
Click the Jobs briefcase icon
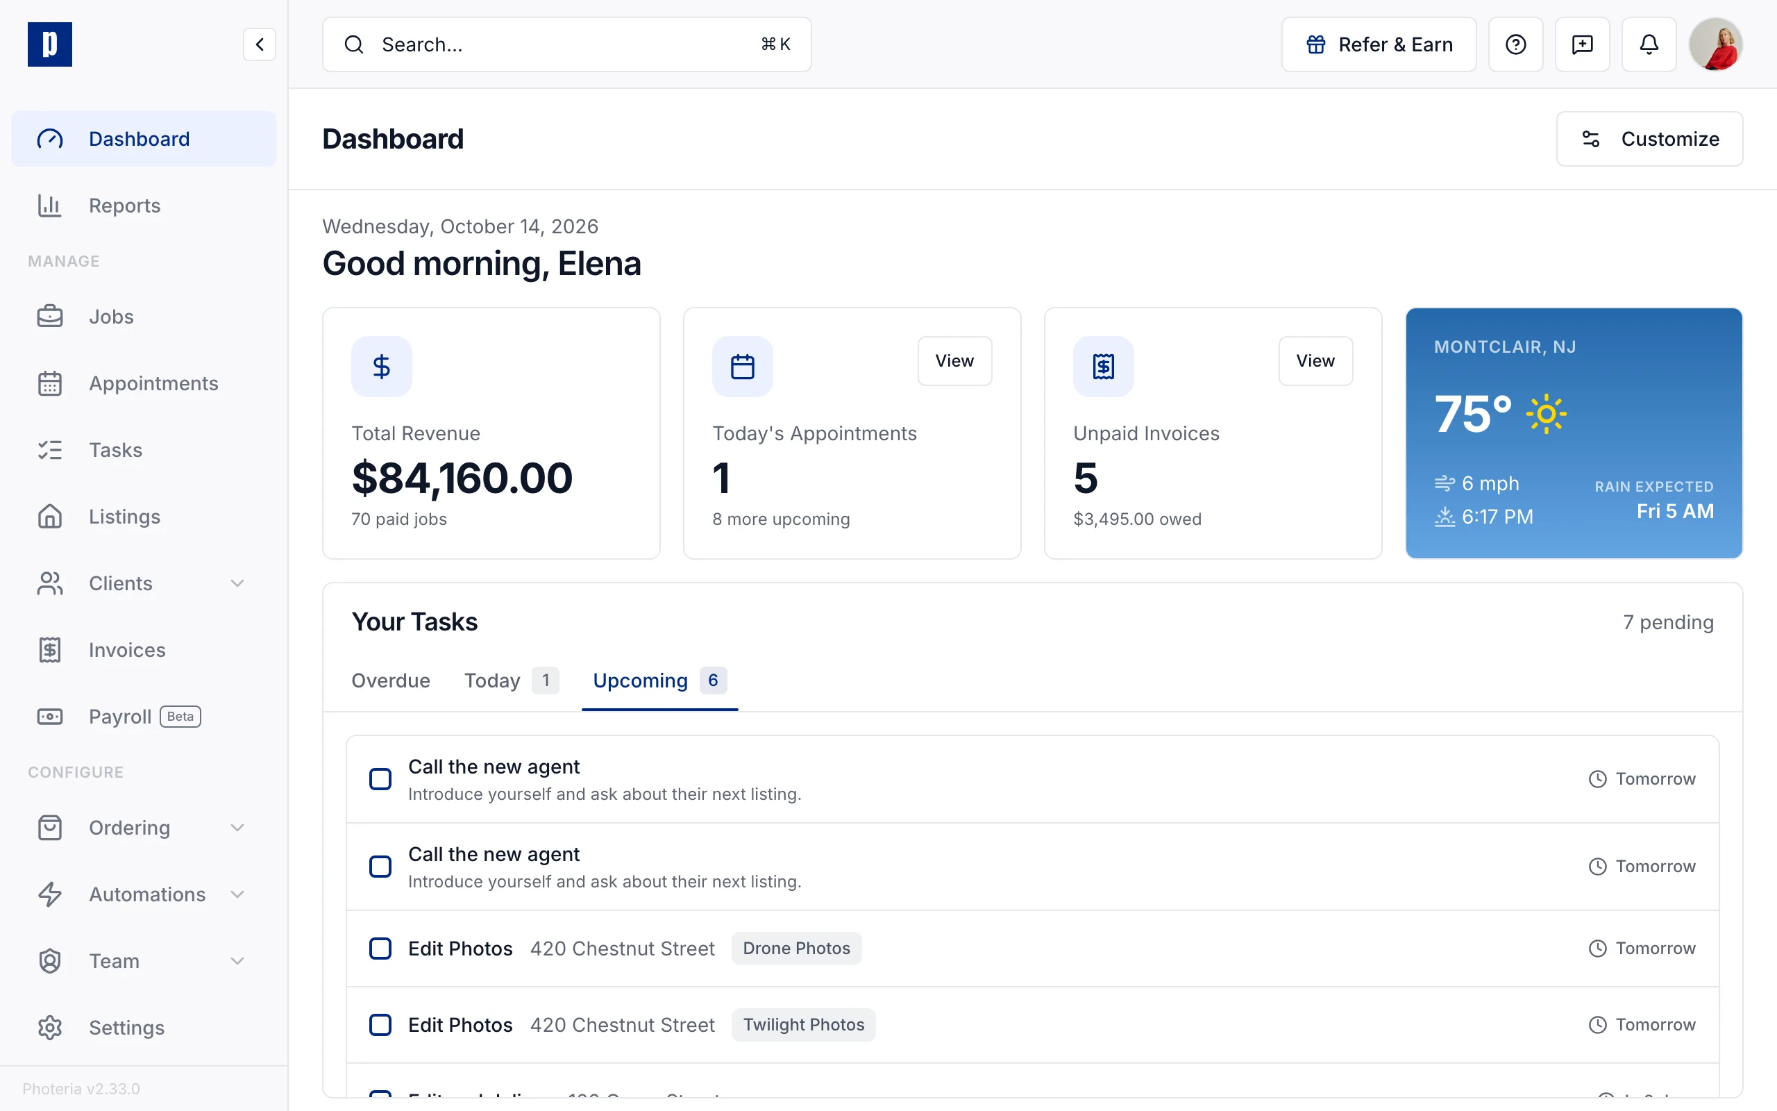click(50, 317)
